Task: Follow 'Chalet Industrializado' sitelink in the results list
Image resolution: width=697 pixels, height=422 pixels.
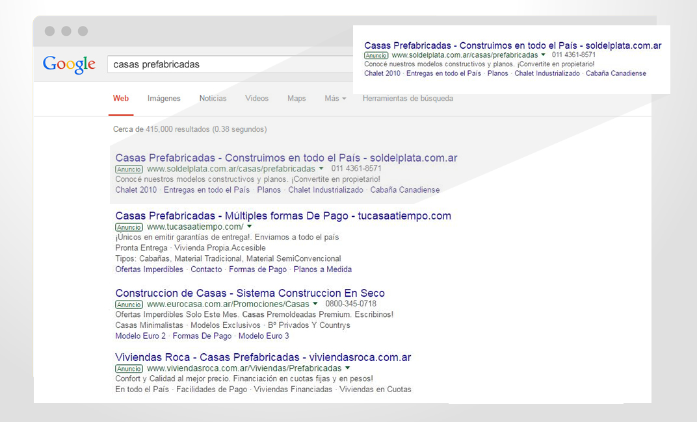Action: [326, 190]
